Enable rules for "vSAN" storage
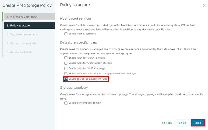The image size is (208, 130). pyautogui.click(x=66, y=58)
